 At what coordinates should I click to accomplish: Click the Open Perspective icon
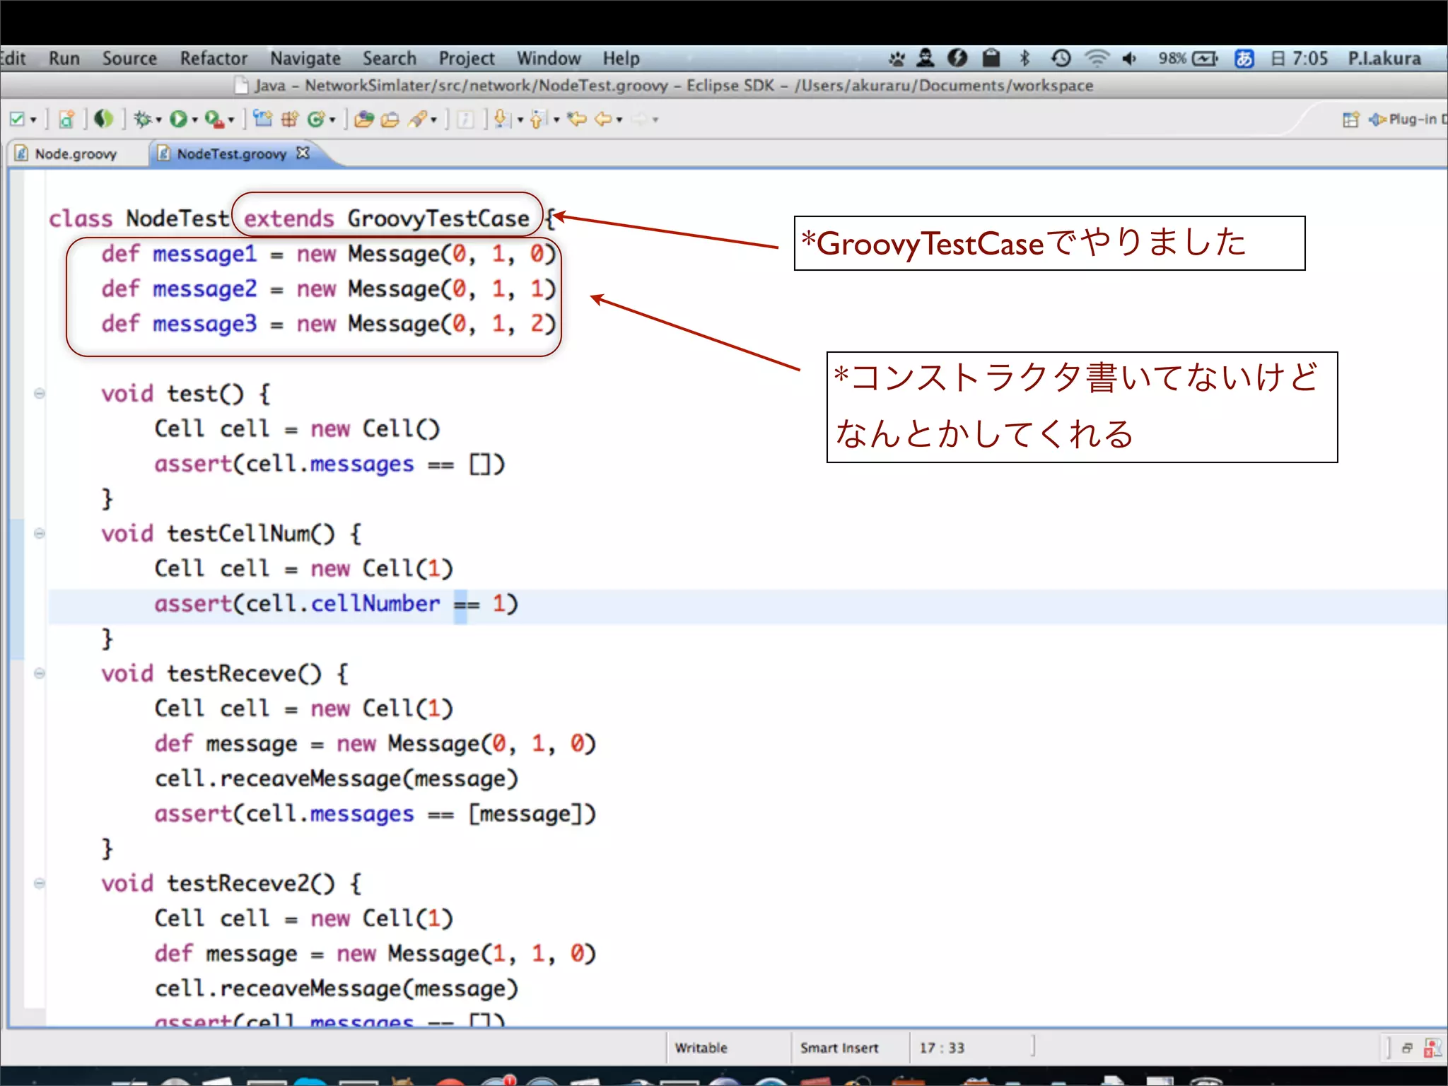(1350, 119)
